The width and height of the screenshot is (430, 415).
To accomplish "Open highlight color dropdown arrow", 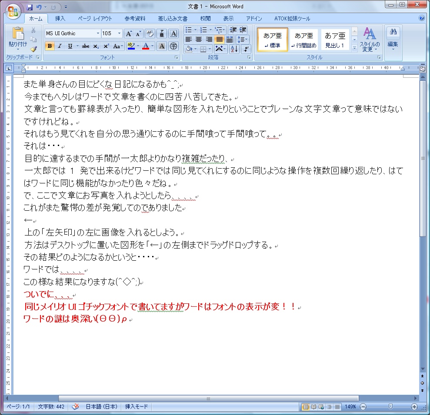I will pyautogui.click(x=138, y=46).
